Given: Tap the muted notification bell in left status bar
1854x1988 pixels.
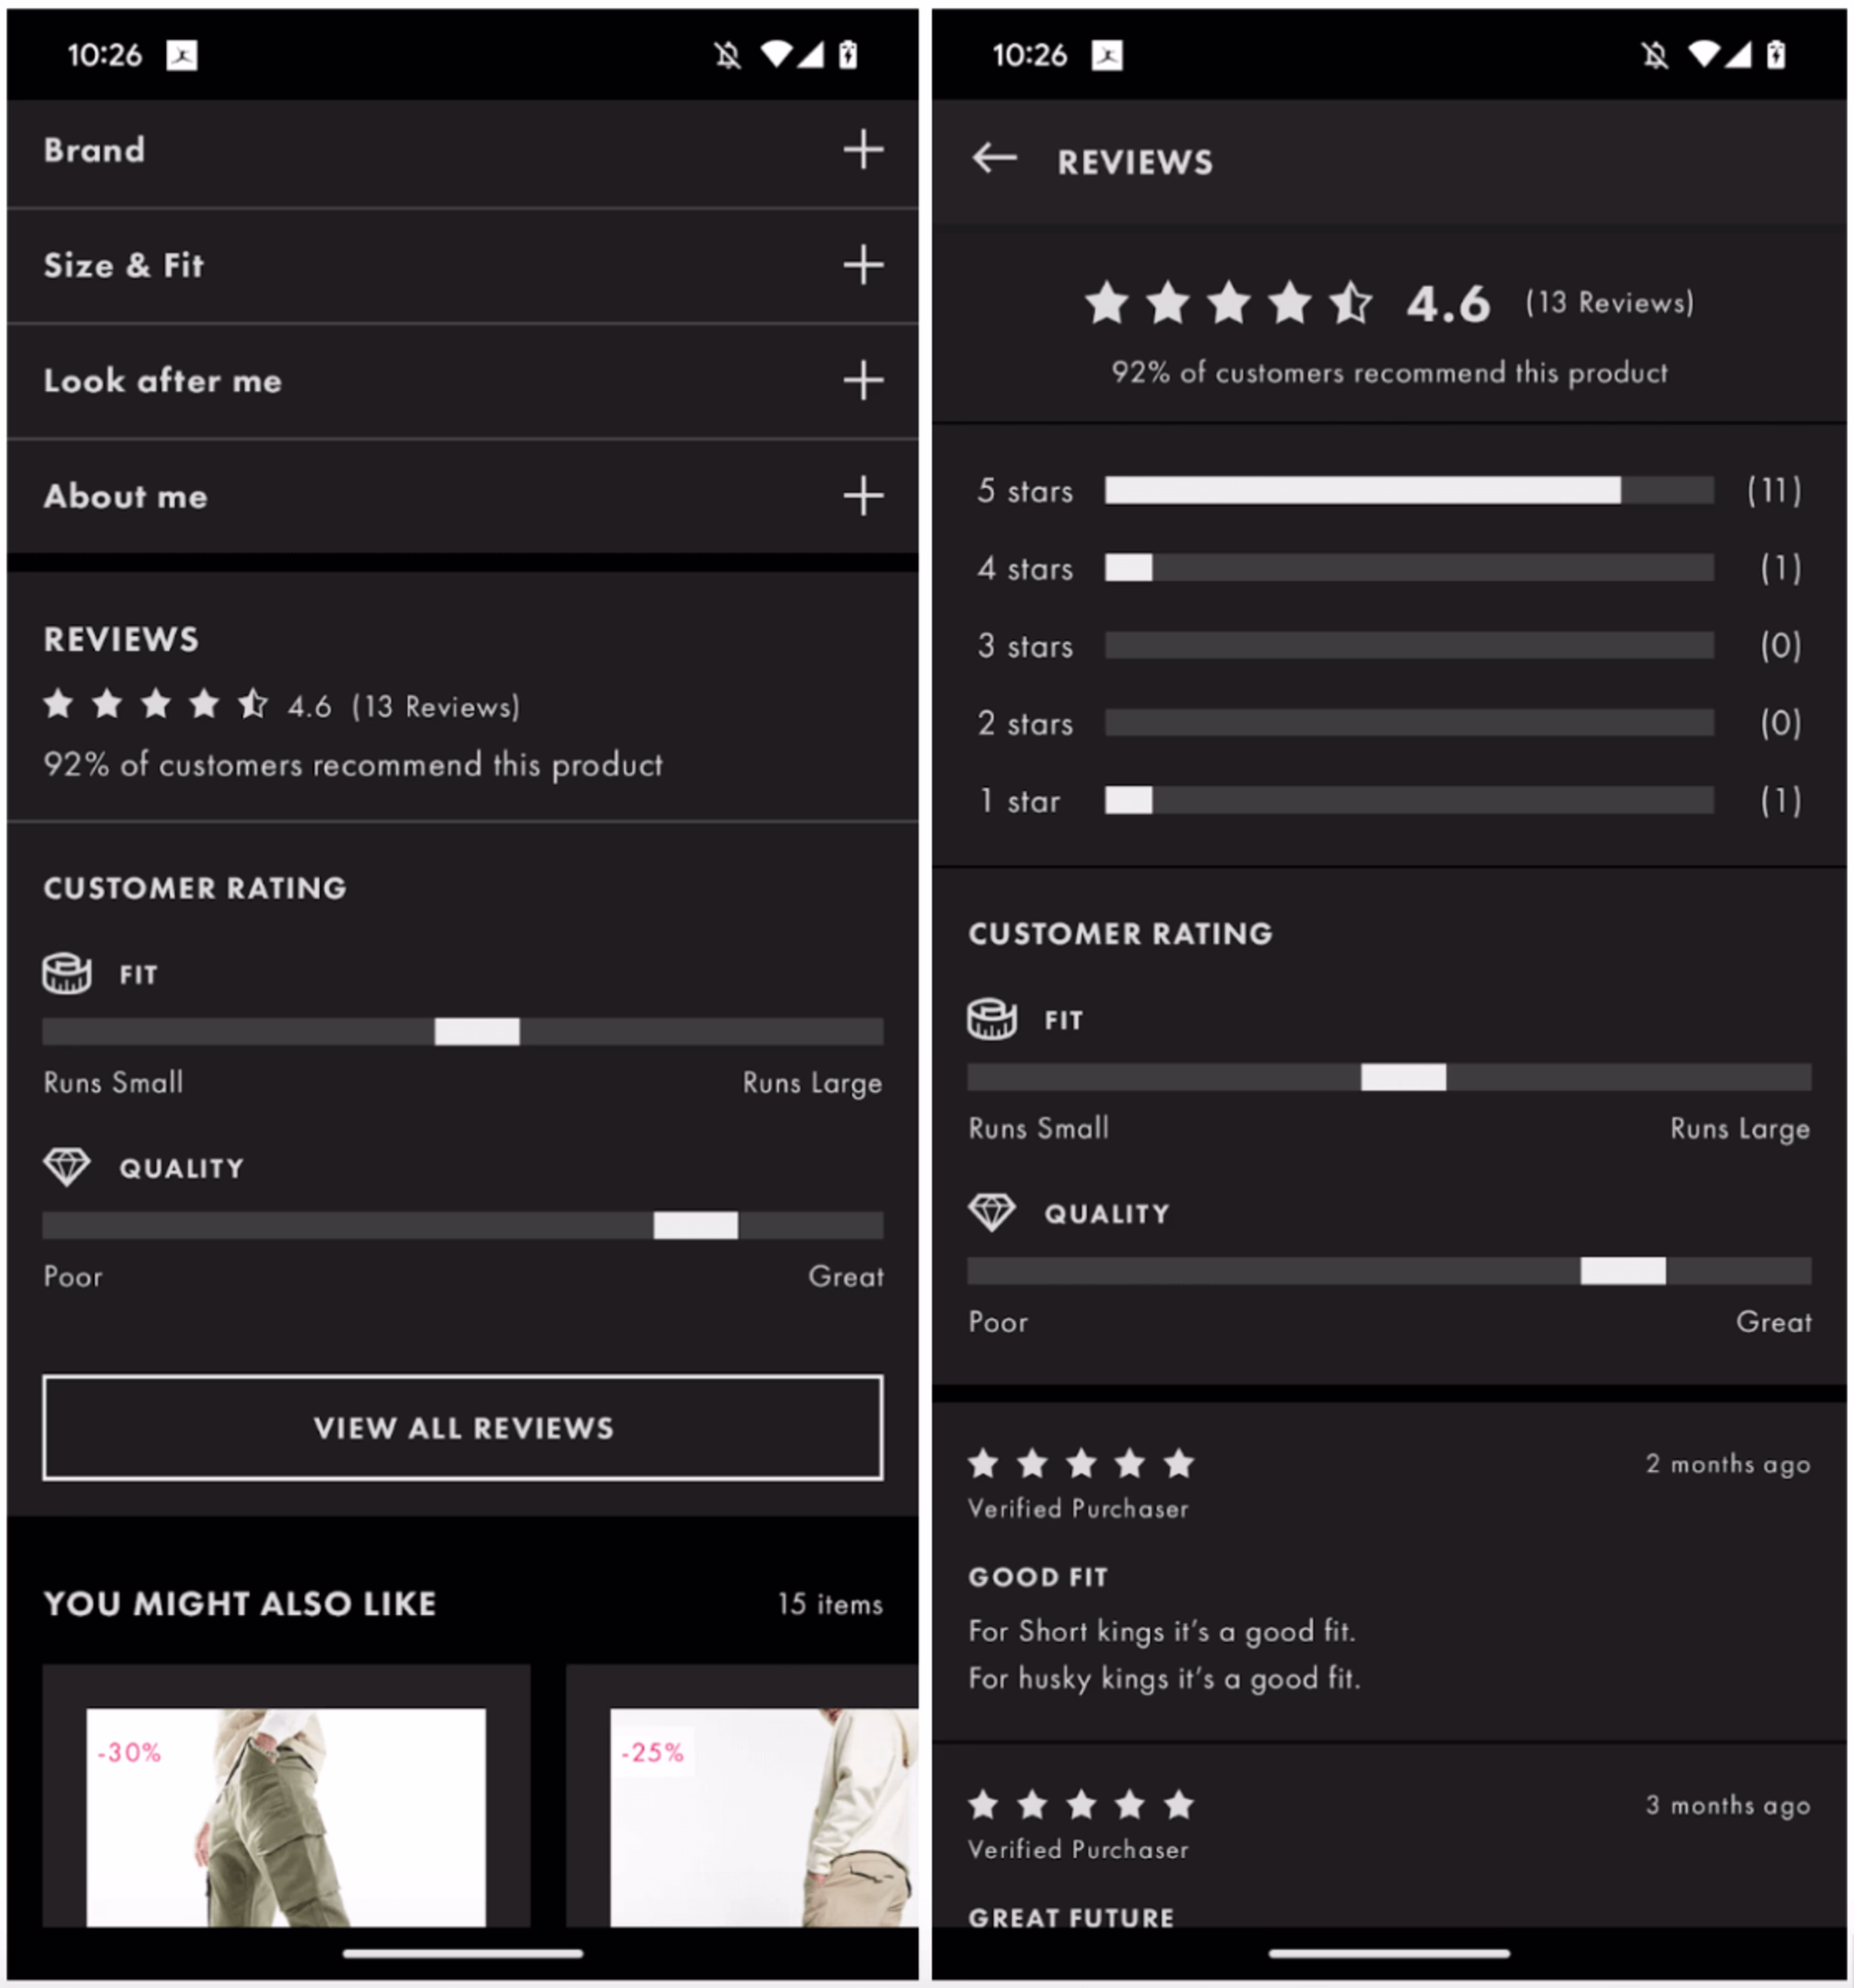Looking at the screenshot, I should click(x=728, y=55).
